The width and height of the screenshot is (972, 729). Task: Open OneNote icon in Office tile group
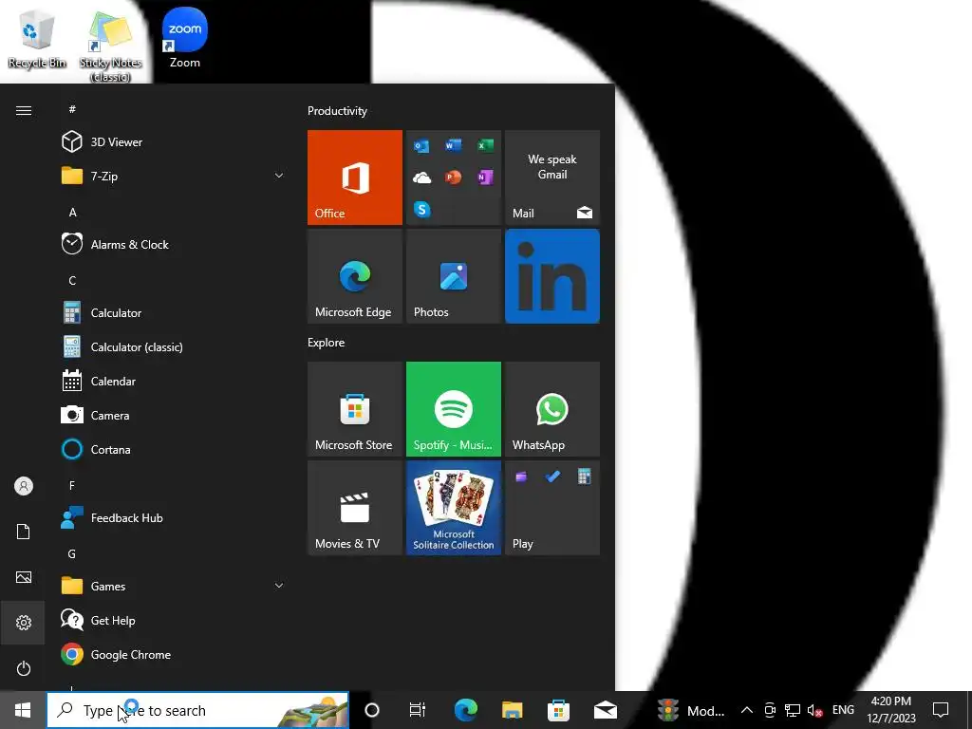coord(485,178)
